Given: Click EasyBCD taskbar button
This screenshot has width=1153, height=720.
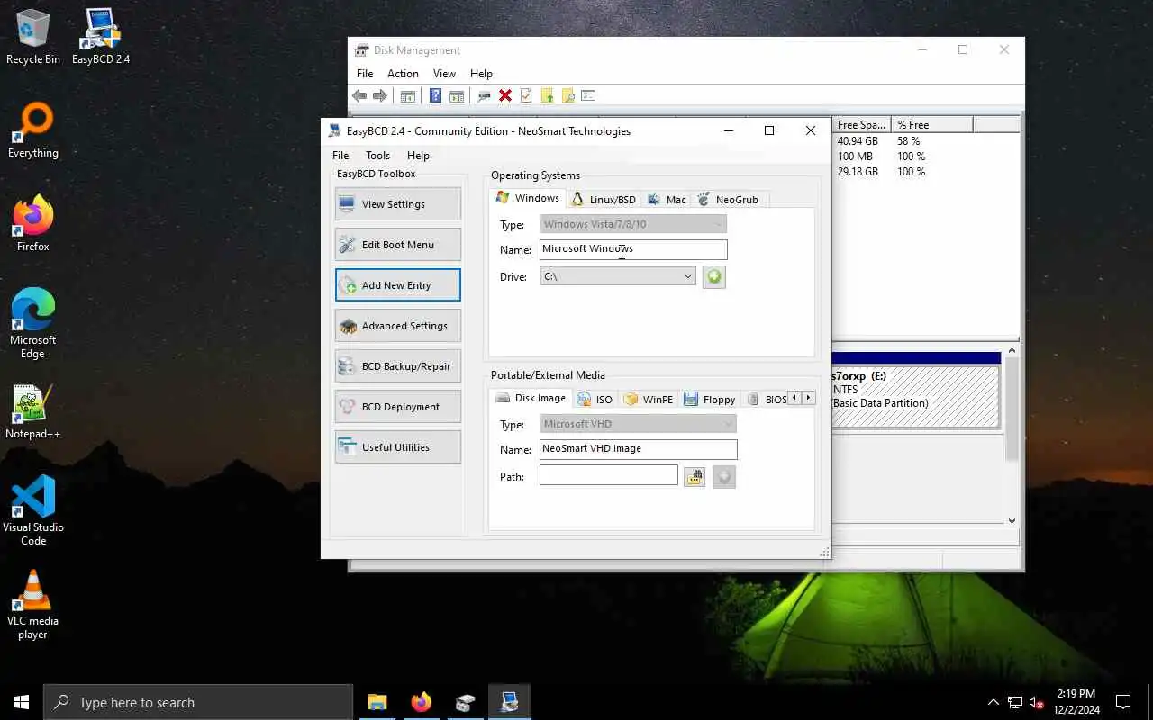Looking at the screenshot, I should (509, 702).
